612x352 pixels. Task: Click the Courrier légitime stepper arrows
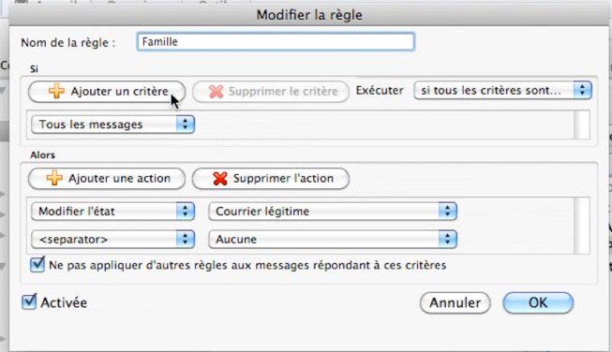[447, 212]
